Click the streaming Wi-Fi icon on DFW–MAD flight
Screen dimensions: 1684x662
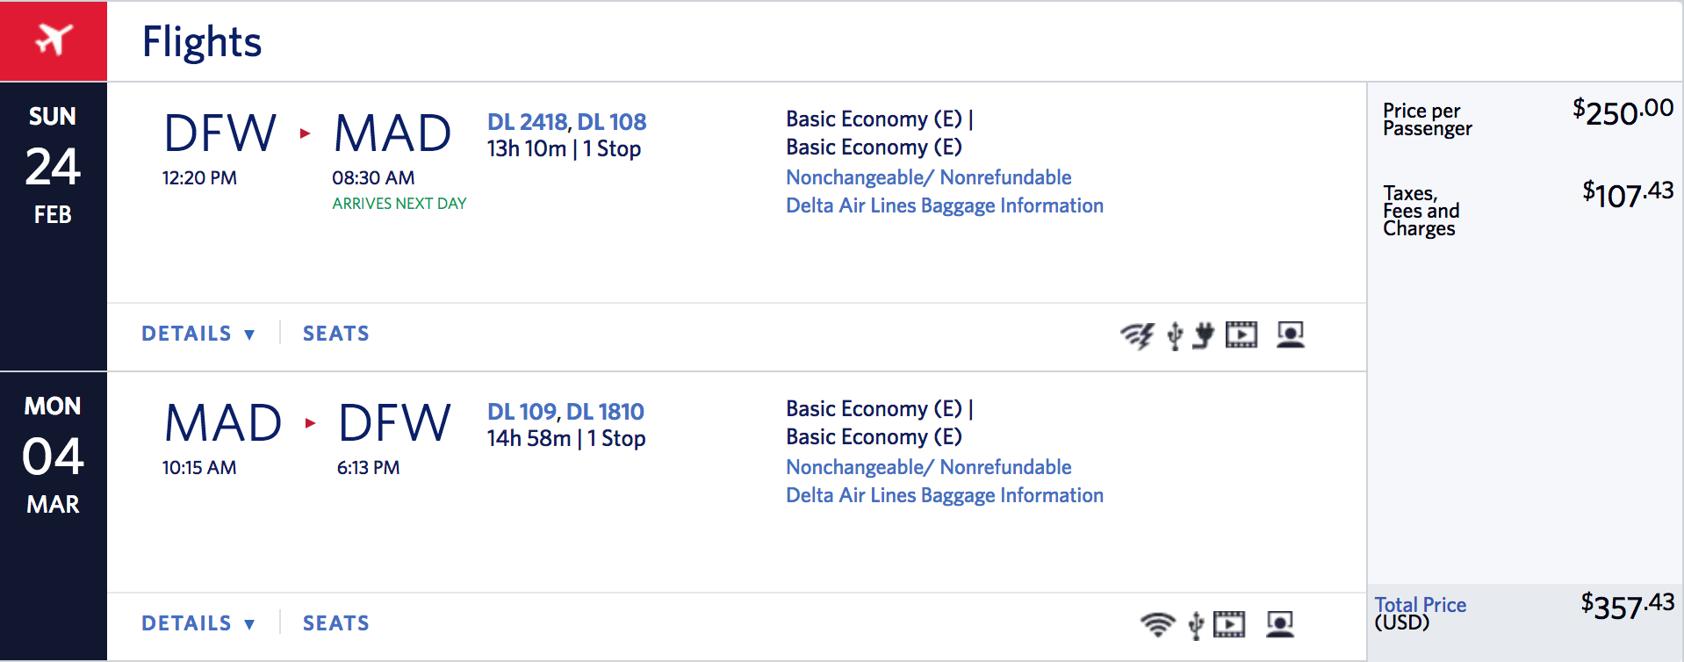click(x=1137, y=335)
